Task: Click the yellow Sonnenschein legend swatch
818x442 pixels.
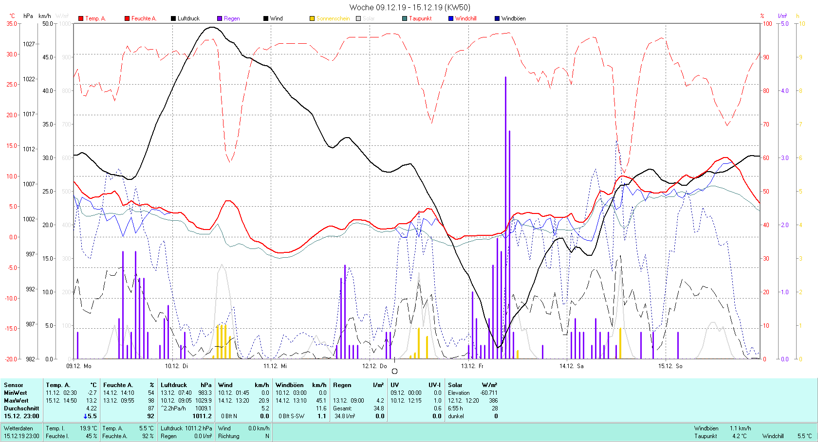Action: point(312,18)
